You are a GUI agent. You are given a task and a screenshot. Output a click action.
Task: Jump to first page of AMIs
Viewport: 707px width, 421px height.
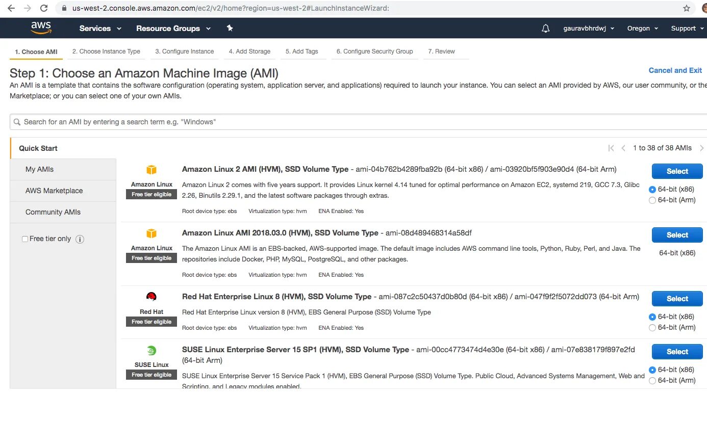pyautogui.click(x=611, y=148)
